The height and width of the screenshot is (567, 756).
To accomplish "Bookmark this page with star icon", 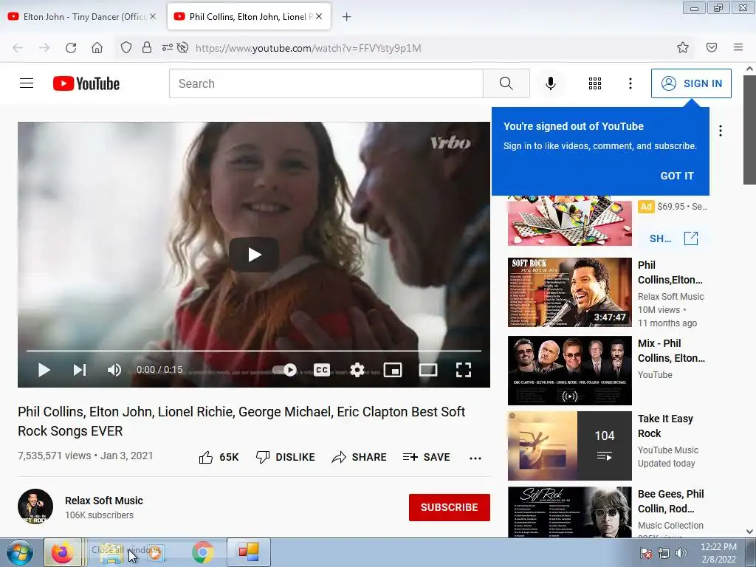I will click(683, 47).
